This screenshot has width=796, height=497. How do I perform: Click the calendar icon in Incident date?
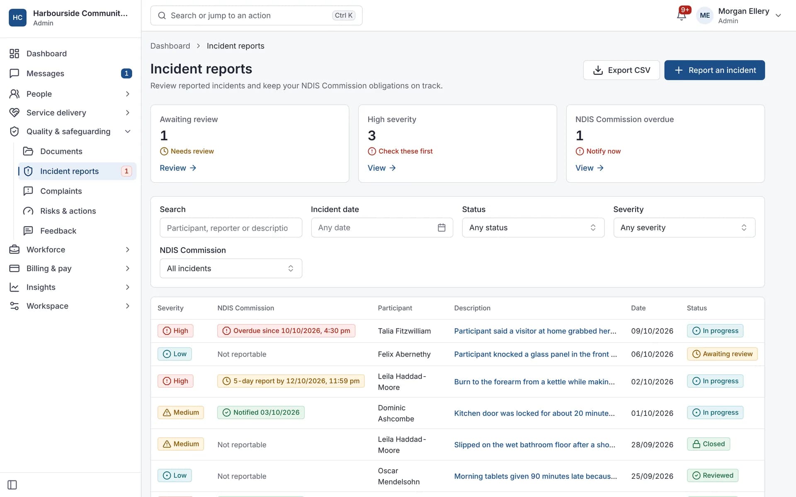pyautogui.click(x=442, y=227)
